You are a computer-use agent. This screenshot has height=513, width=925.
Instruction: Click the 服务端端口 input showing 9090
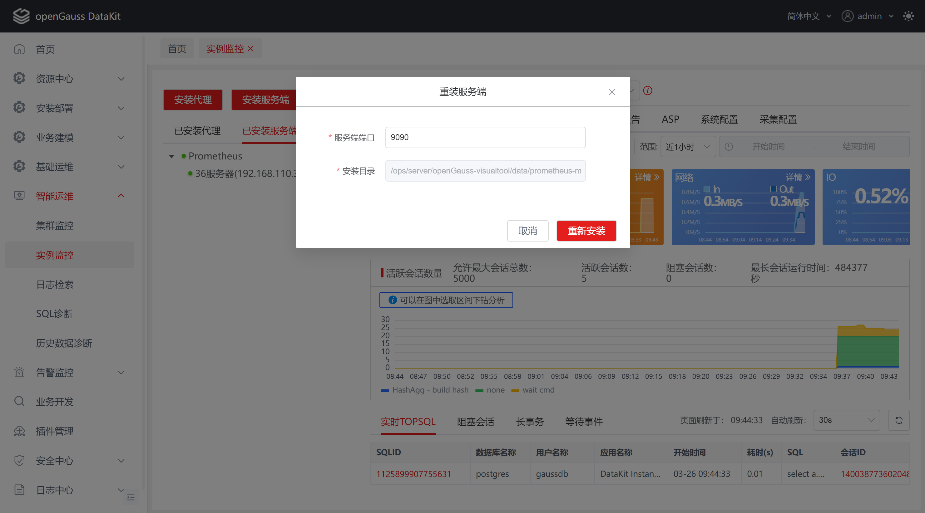[x=485, y=137]
